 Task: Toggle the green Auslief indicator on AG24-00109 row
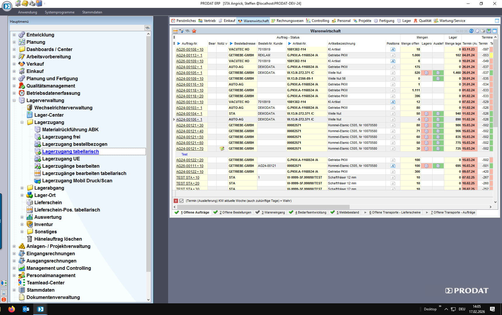[x=438, y=79]
